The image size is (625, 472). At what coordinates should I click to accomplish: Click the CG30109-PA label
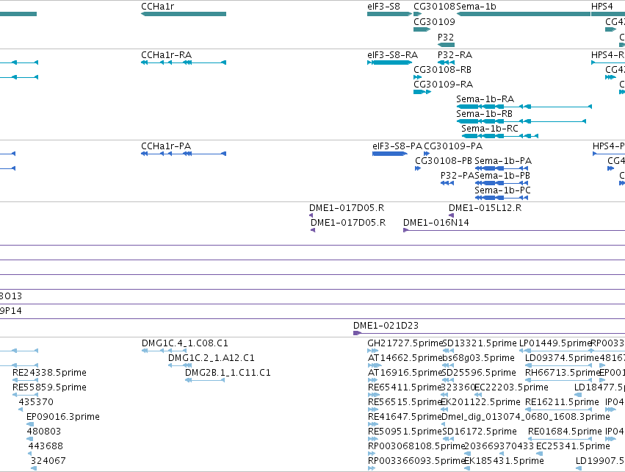pyautogui.click(x=453, y=146)
